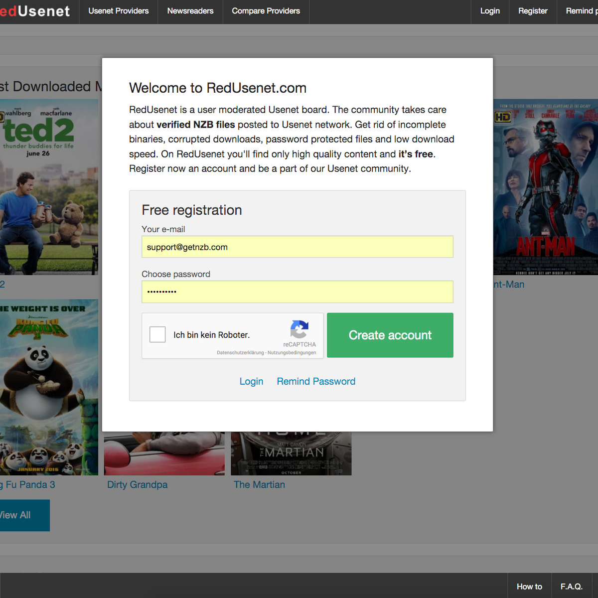Open the Remind Password link
Viewport: 598px width, 598px height.
[x=315, y=381]
